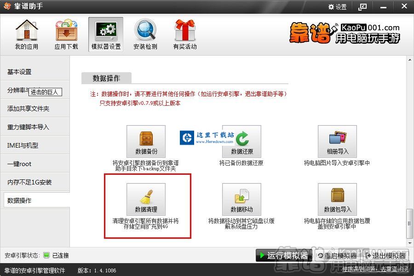Select IMEI与机型 sidebar item
This screenshot has width=414, height=276.
coord(35,145)
